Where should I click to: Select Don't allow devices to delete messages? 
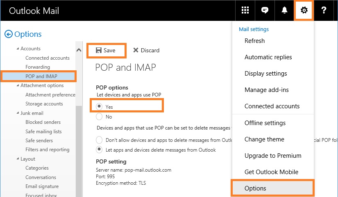99,140
